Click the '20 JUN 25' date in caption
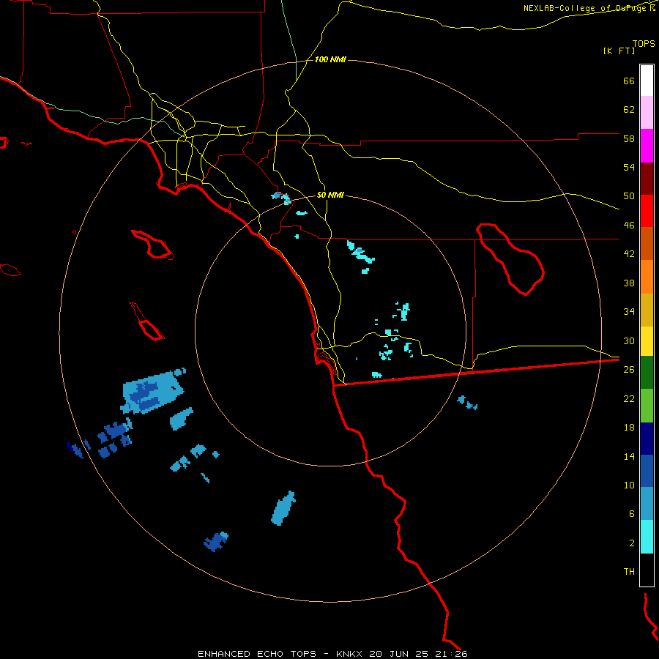The image size is (659, 659). [399, 654]
